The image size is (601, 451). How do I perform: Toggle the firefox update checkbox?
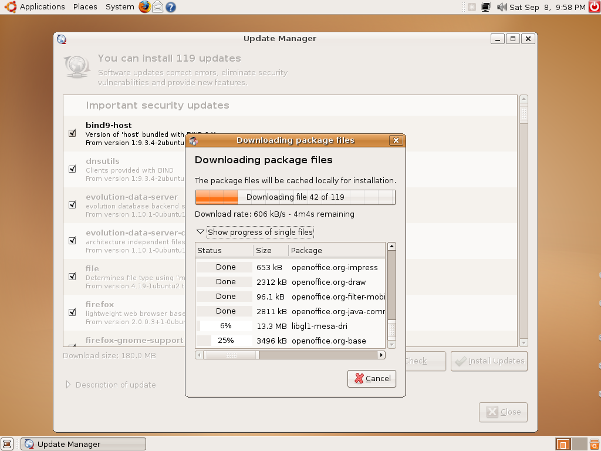72,312
